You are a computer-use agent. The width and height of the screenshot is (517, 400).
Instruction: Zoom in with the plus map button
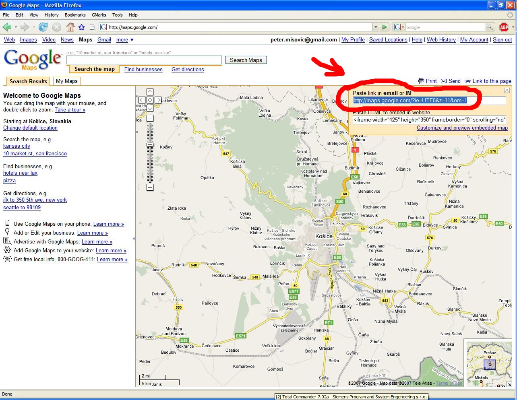click(x=150, y=118)
